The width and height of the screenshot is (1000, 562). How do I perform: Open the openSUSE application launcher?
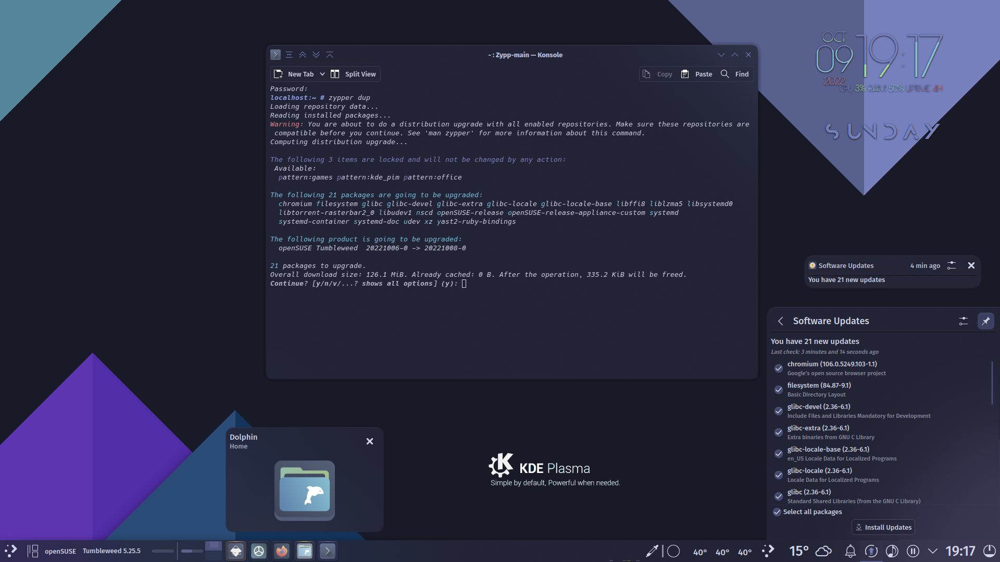[10, 551]
